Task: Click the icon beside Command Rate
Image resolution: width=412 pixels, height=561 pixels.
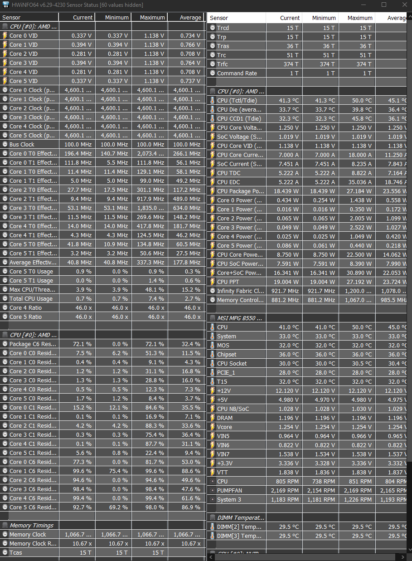Action: point(213,73)
